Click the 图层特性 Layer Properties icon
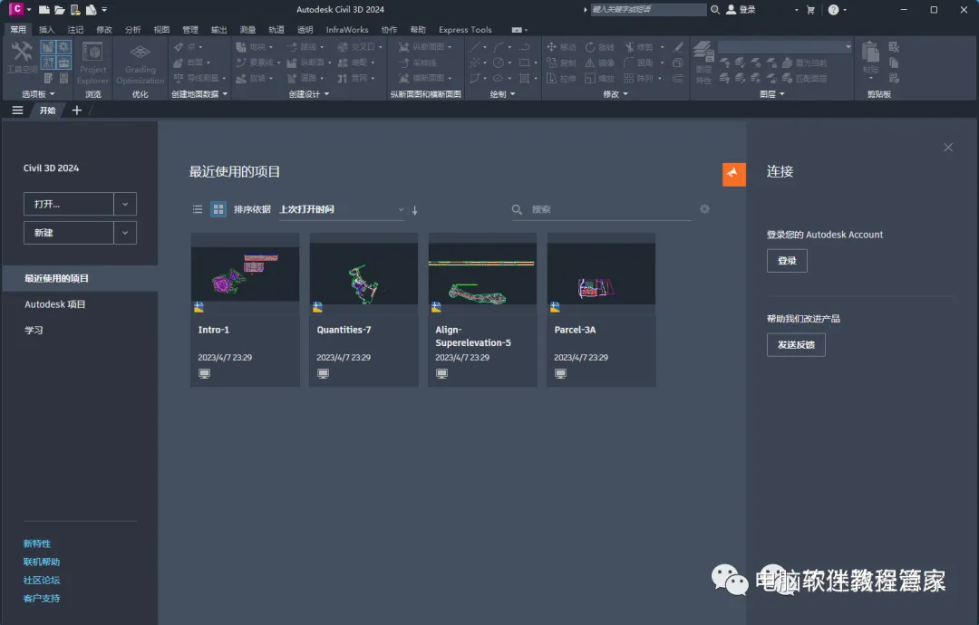This screenshot has width=979, height=625. click(x=703, y=62)
